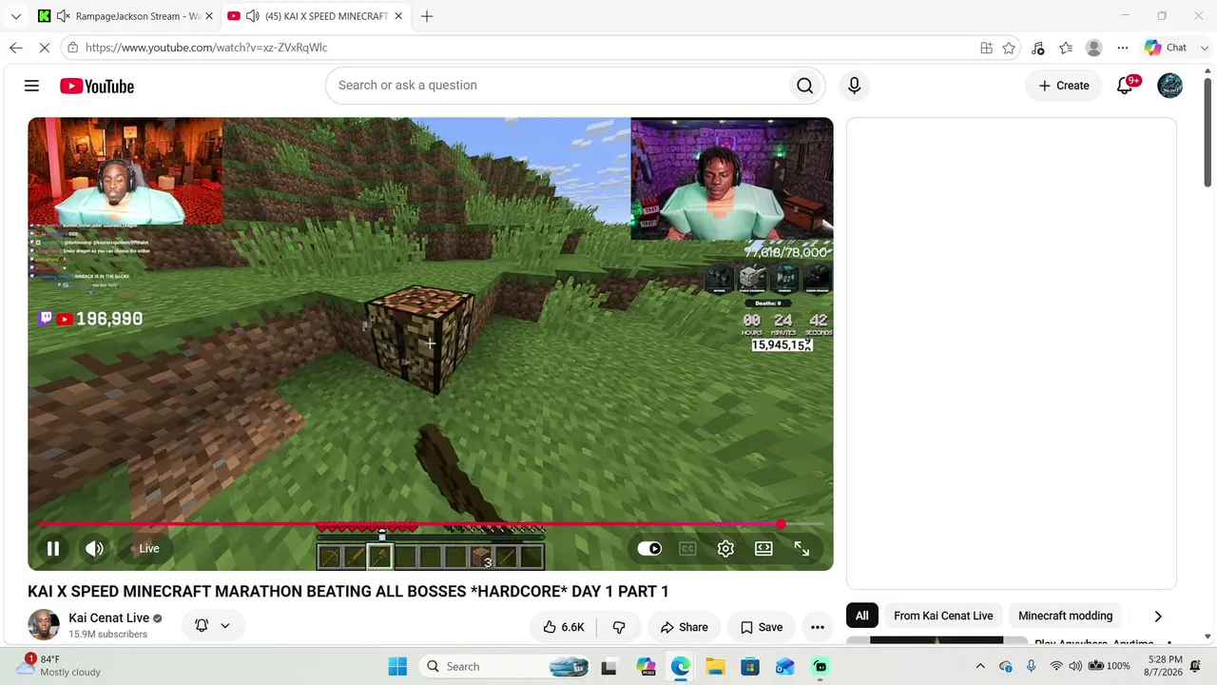Enter full screen video mode

pos(802,549)
